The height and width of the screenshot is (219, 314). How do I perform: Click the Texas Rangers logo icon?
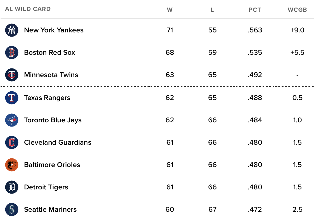[12, 98]
